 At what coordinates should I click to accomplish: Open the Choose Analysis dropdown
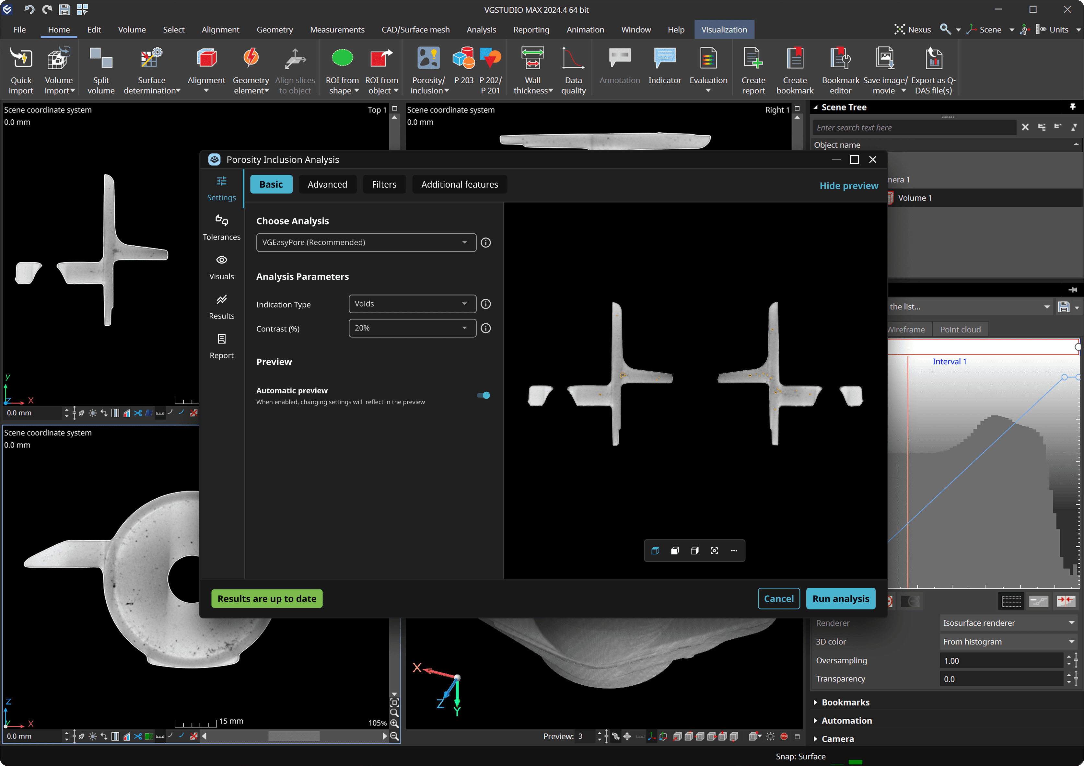coord(366,242)
